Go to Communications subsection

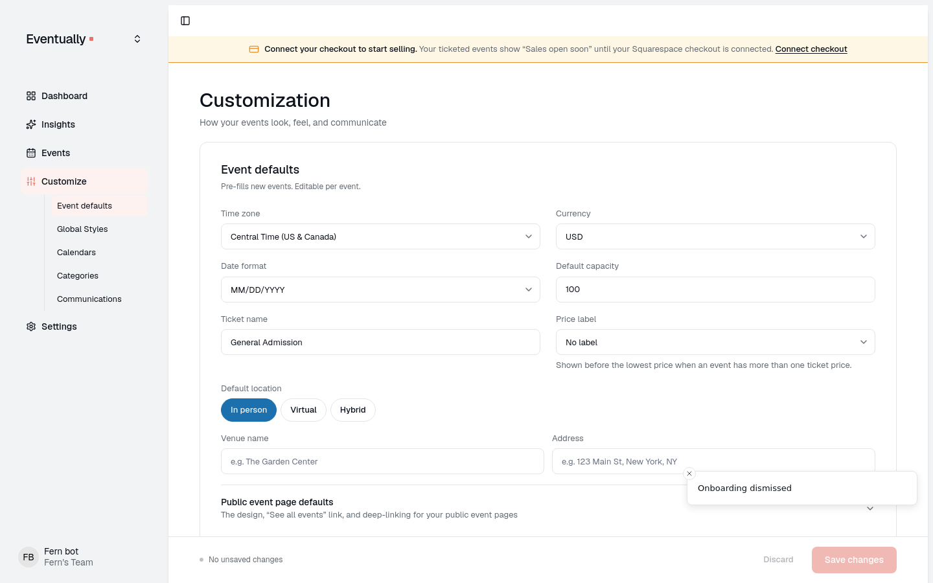point(99,299)
